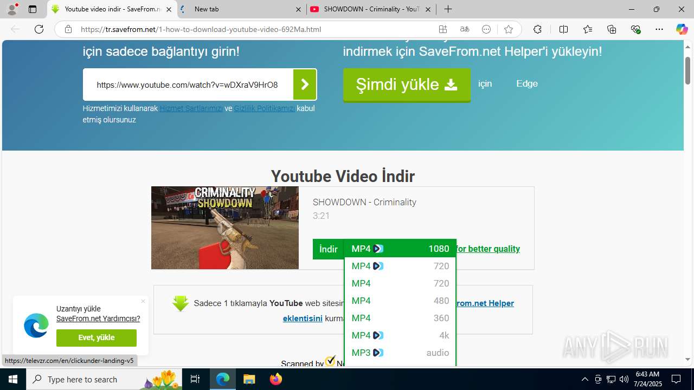Click the YouTube URL input field
Viewport: 694px width, 390px height.
click(188, 84)
